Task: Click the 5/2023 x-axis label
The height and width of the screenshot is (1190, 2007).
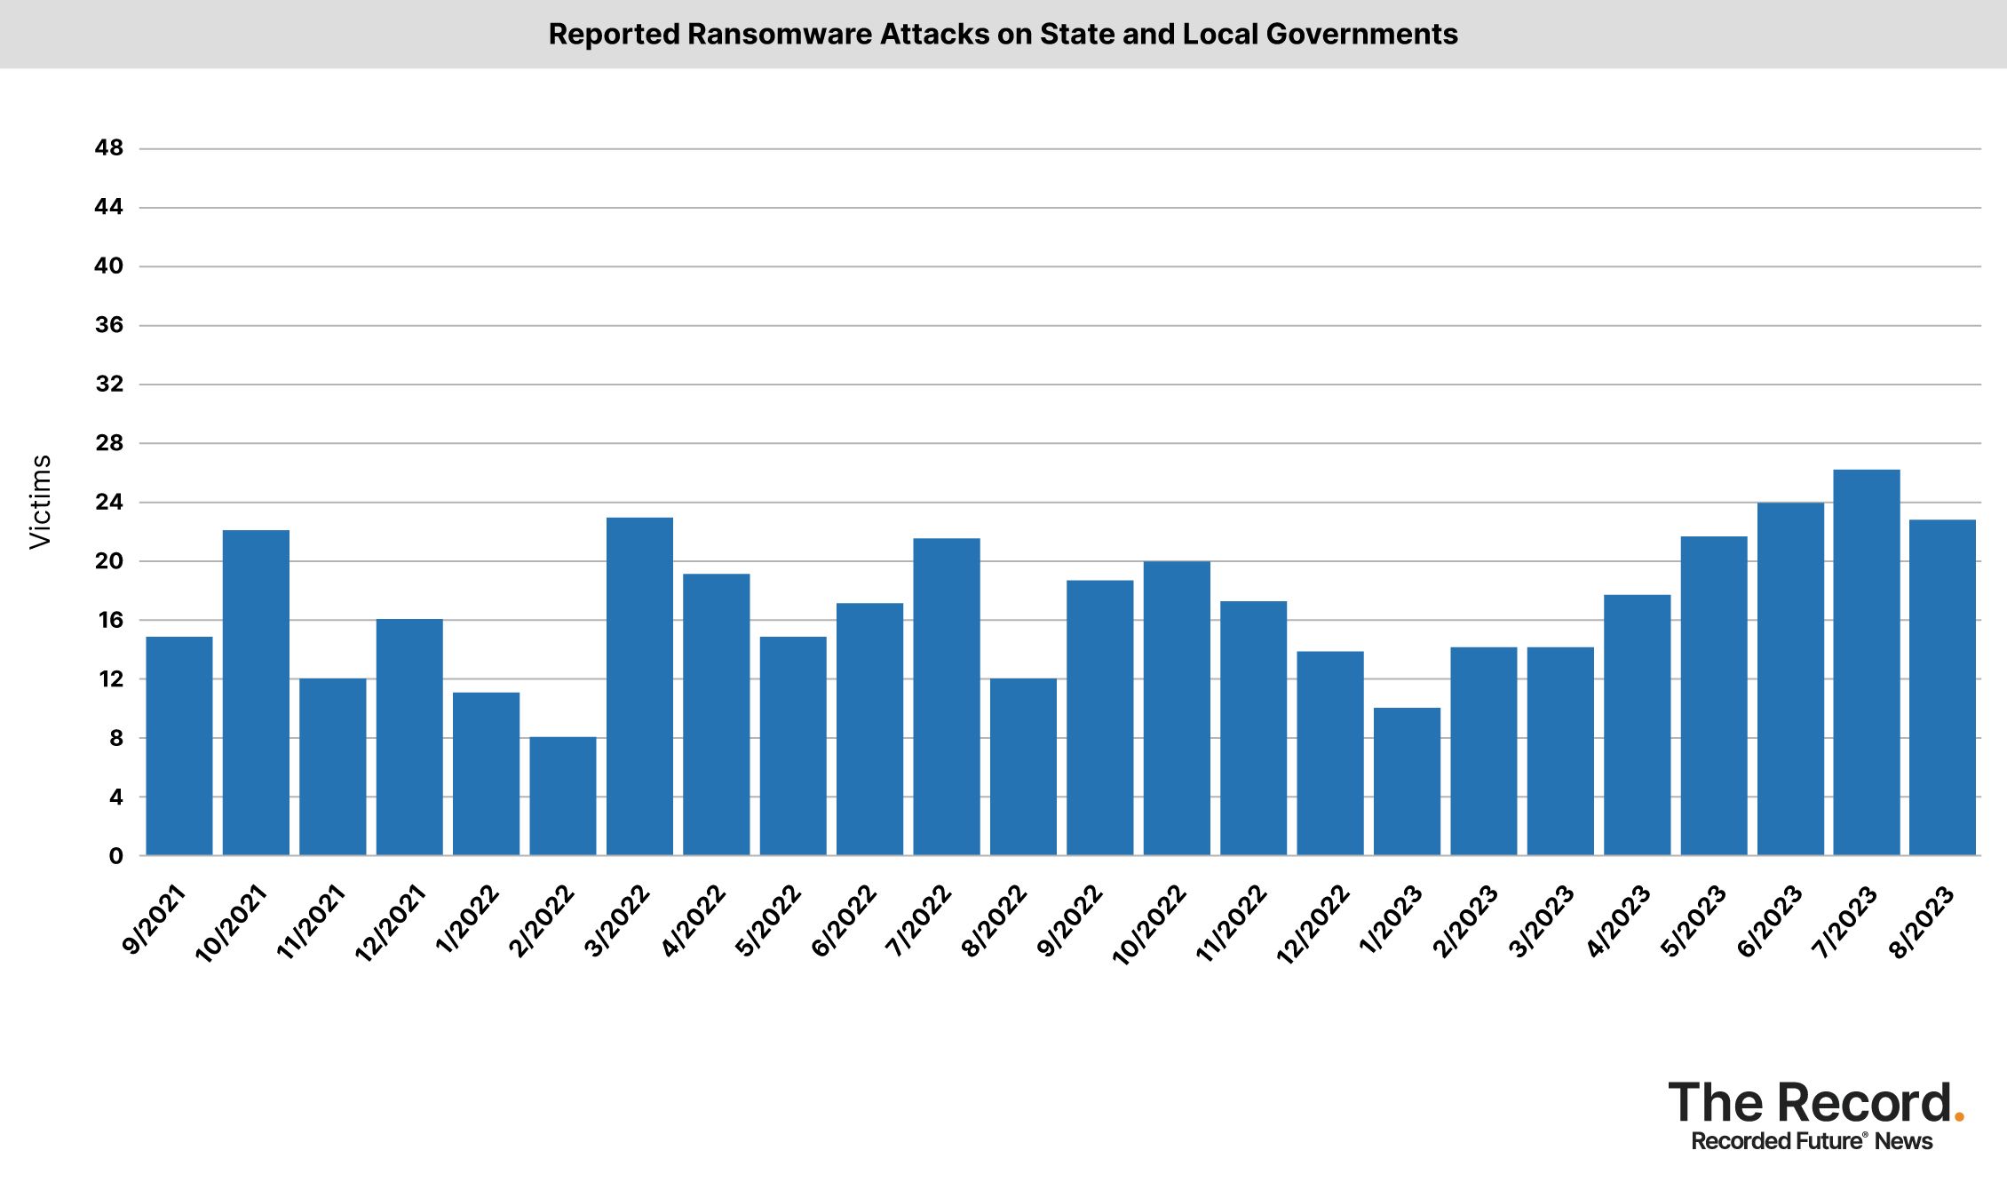Action: tap(1694, 920)
